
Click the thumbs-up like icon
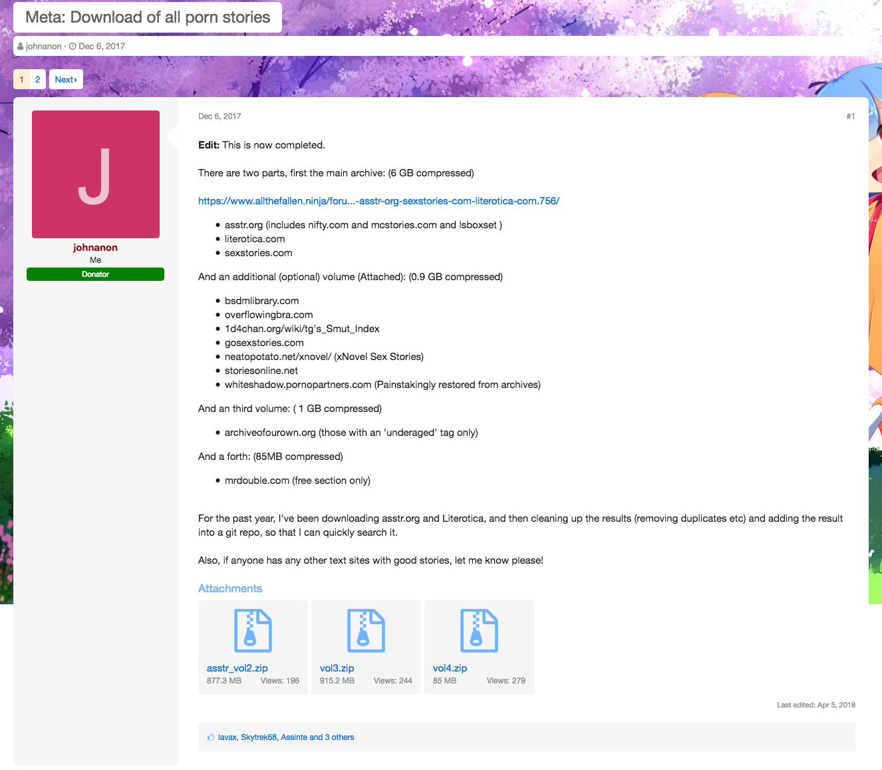(x=211, y=737)
